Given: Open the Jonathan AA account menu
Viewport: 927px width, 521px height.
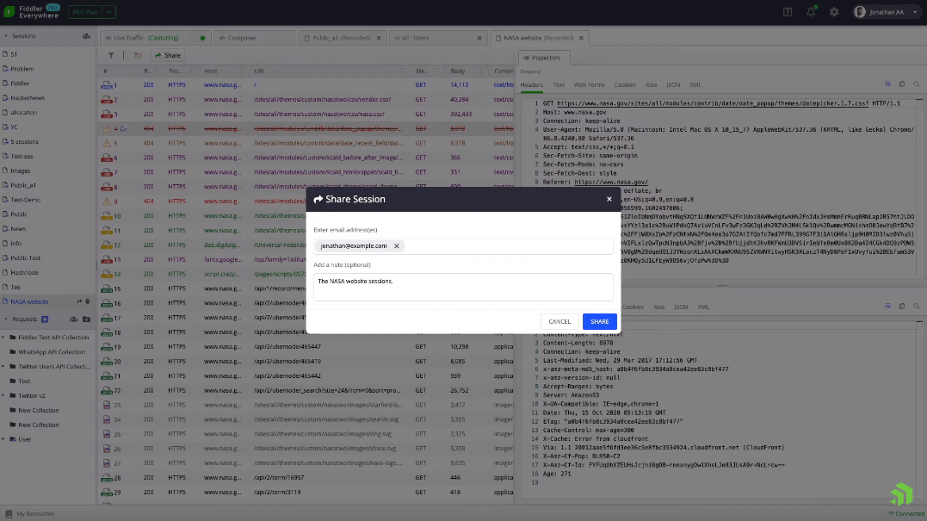Looking at the screenshot, I should (x=887, y=12).
